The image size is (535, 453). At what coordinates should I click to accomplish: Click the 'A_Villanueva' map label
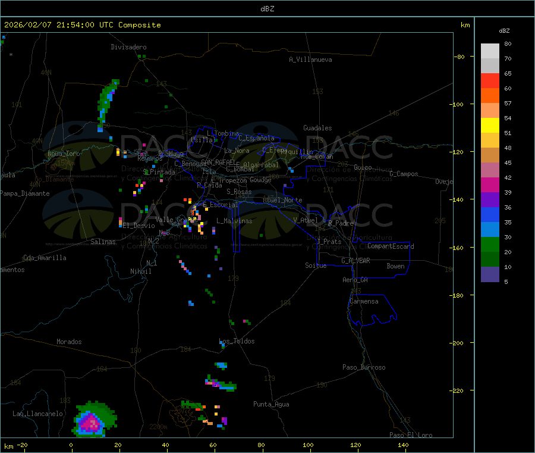310,60
